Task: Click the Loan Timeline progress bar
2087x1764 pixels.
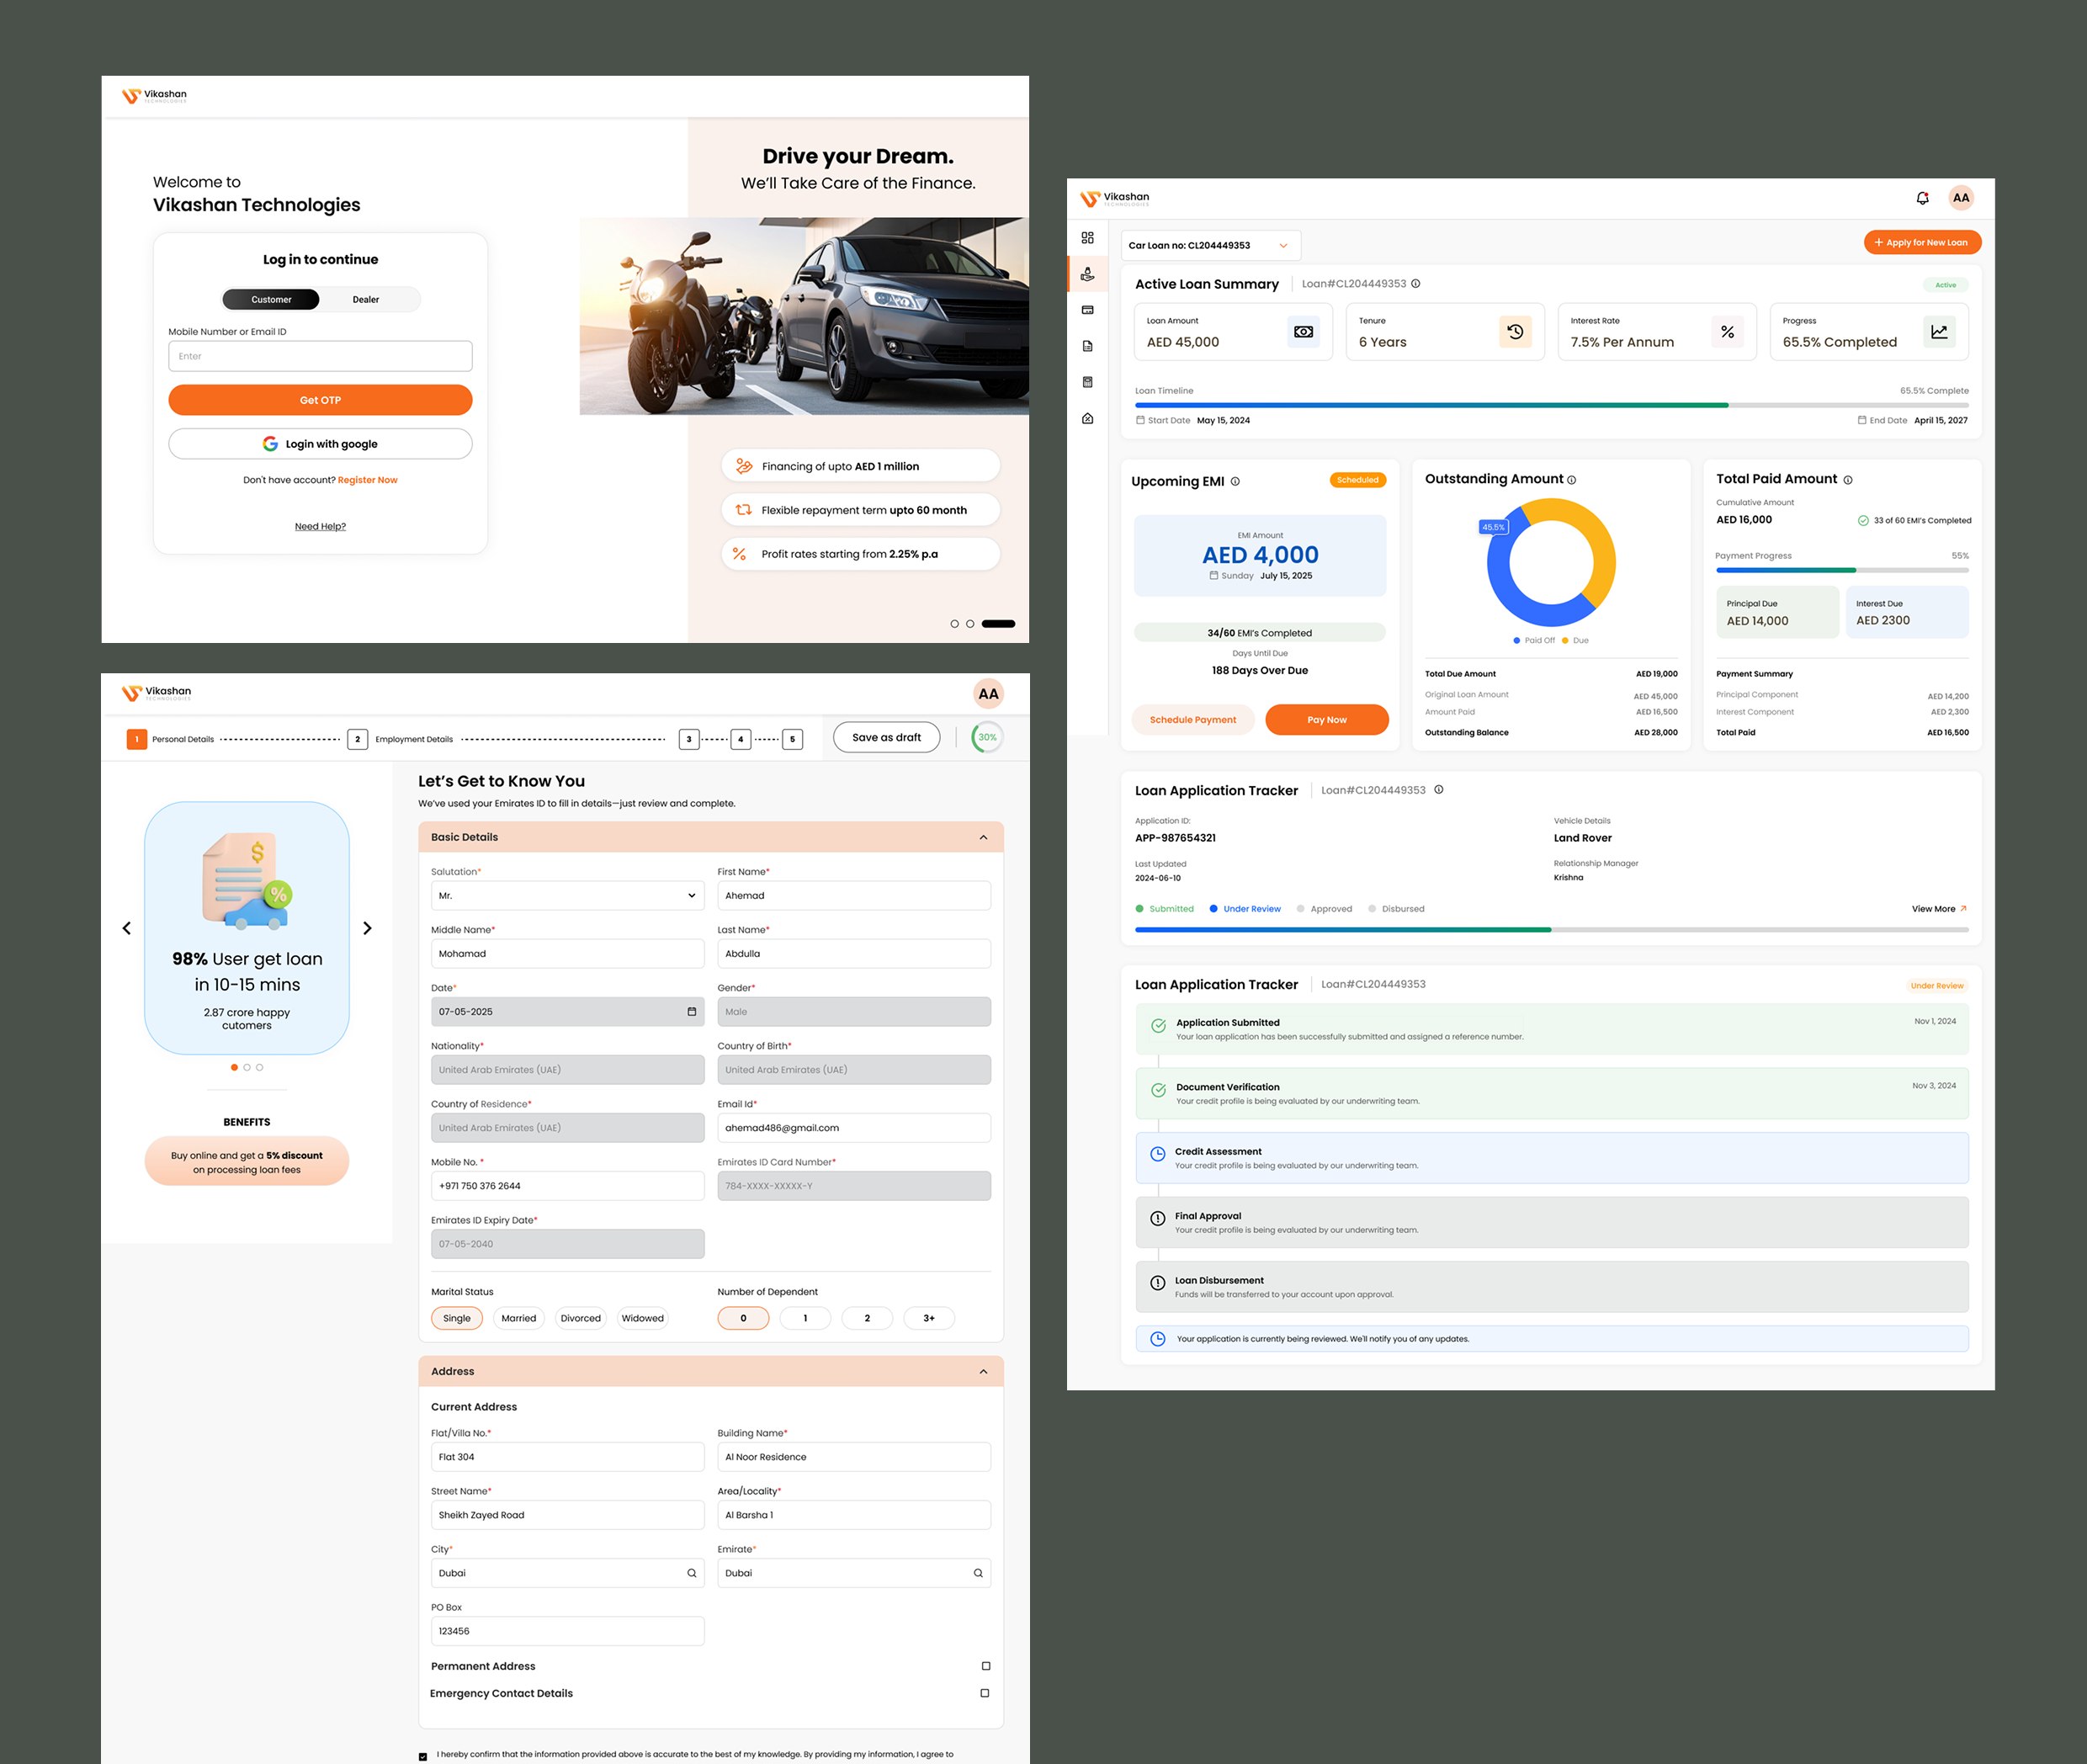Action: [x=1551, y=405]
